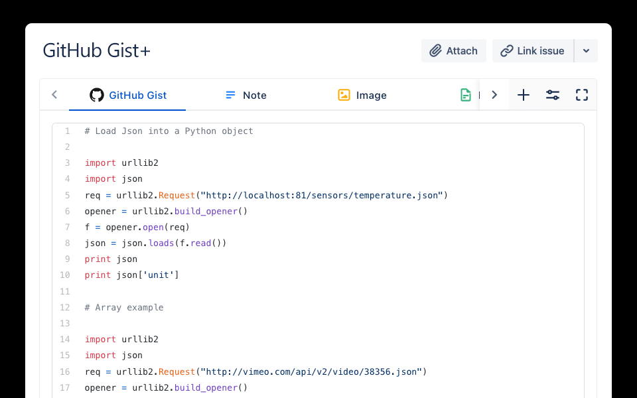This screenshot has height=398, width=637.
Task: Open the dropdown chevron next to Link issue
Action: (x=587, y=50)
